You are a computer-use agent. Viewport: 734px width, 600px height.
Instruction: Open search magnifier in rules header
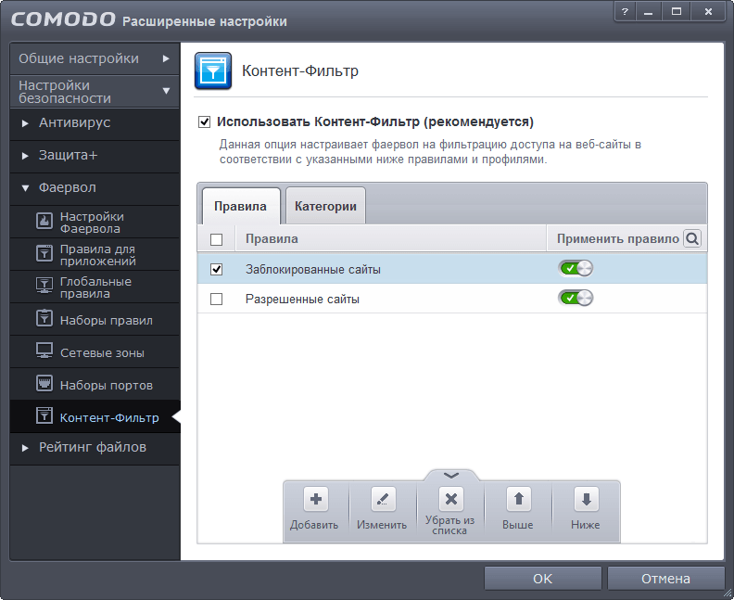point(692,239)
